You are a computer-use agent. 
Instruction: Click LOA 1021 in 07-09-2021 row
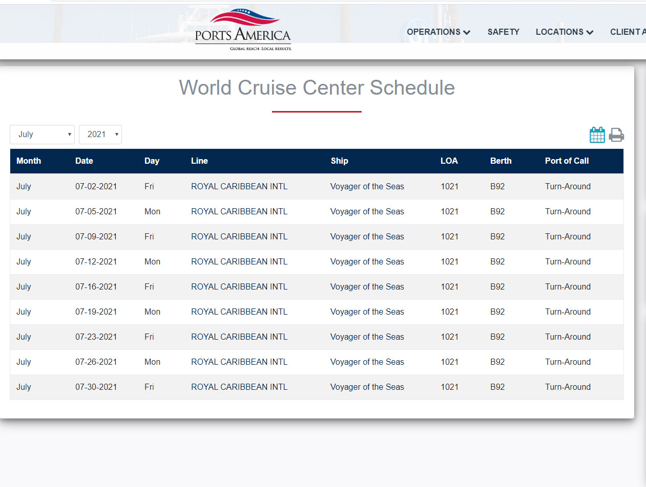coord(449,236)
